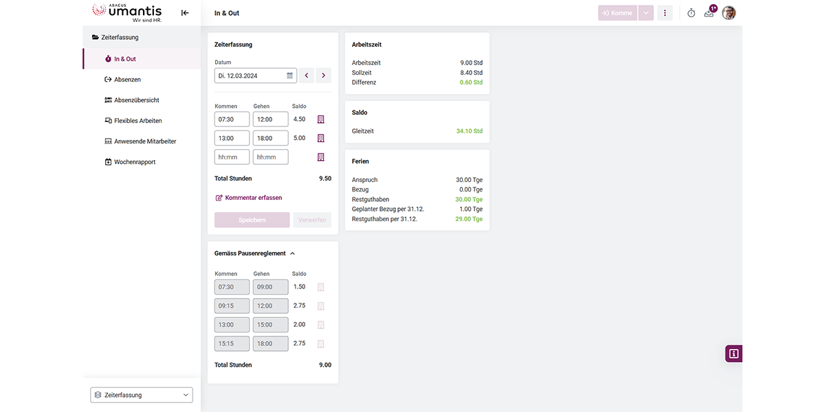This screenshot has height=412, width=825.
Task: Collapse the sidebar with the arrow icon
Action: 185,13
